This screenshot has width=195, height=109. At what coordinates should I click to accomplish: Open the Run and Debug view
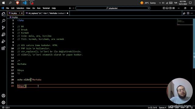(3, 41)
